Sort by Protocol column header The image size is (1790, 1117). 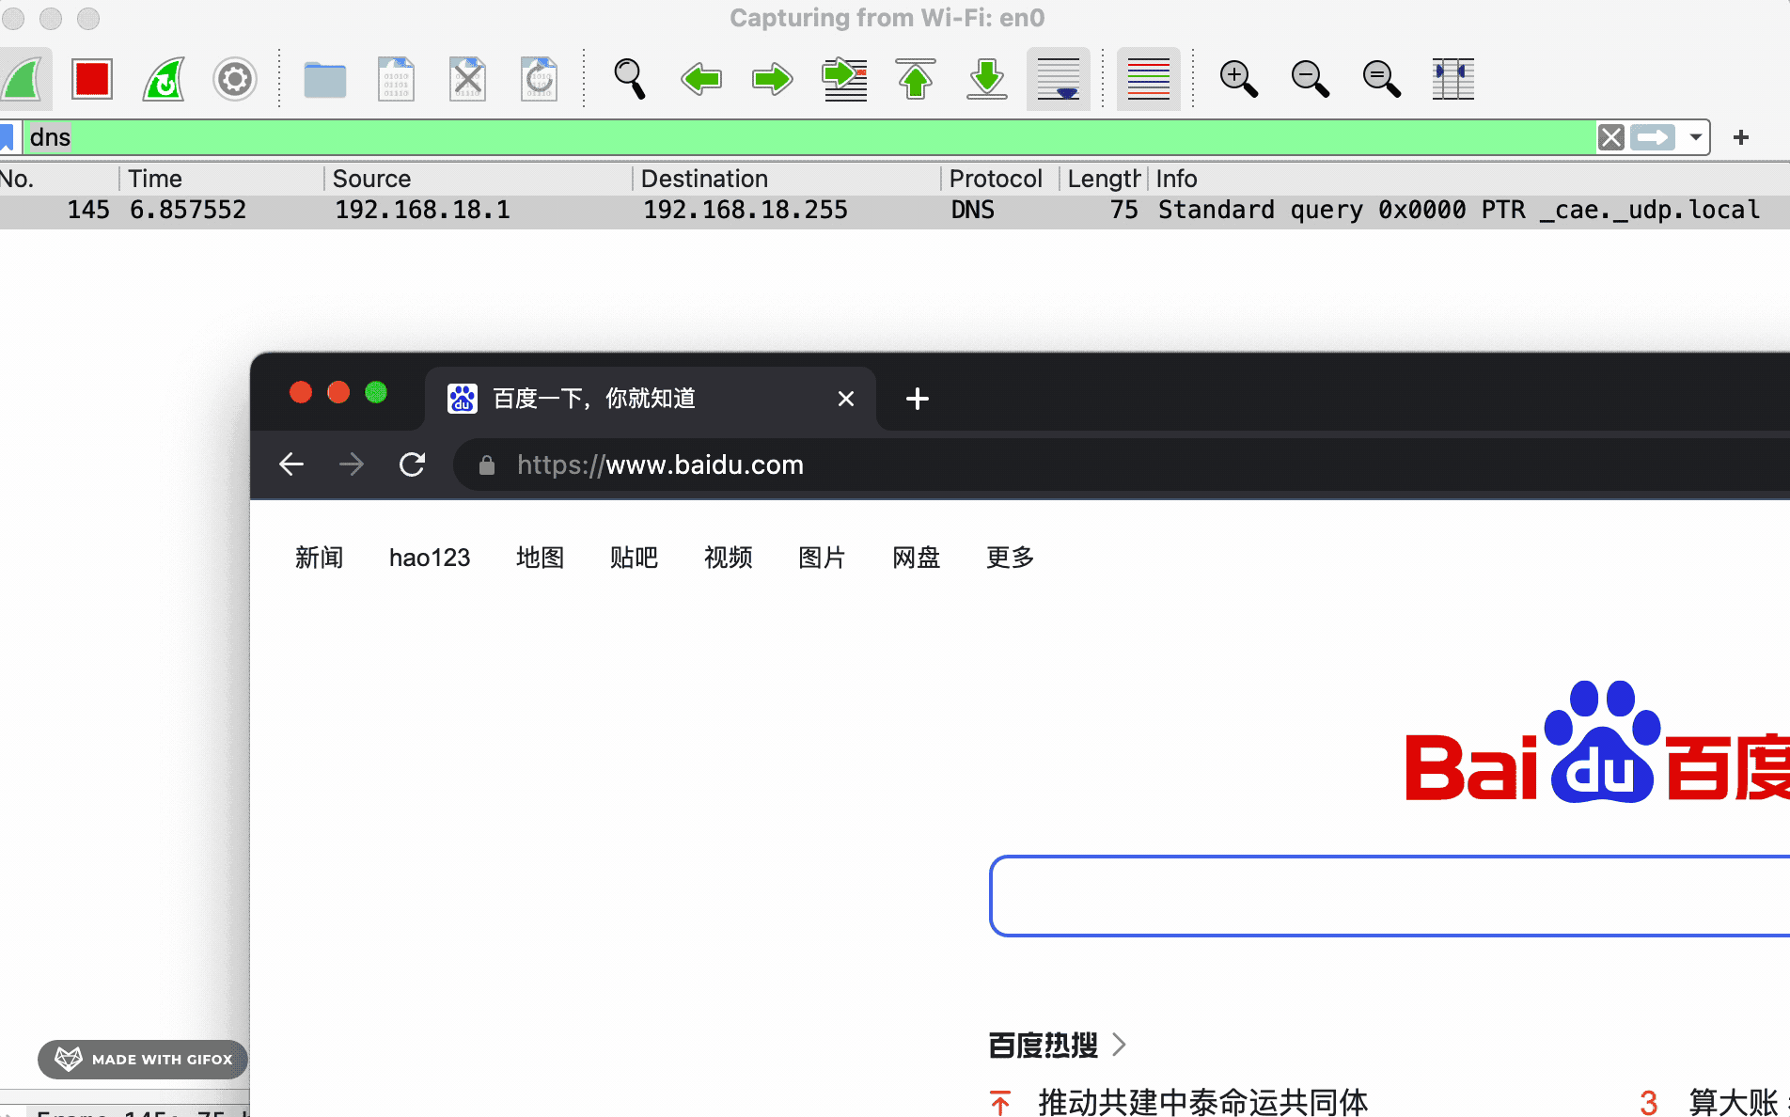(1000, 179)
